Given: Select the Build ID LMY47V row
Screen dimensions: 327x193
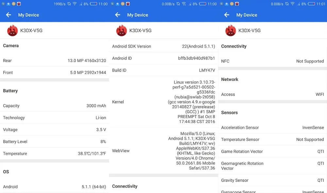Looking at the screenshot, I should point(163,70).
